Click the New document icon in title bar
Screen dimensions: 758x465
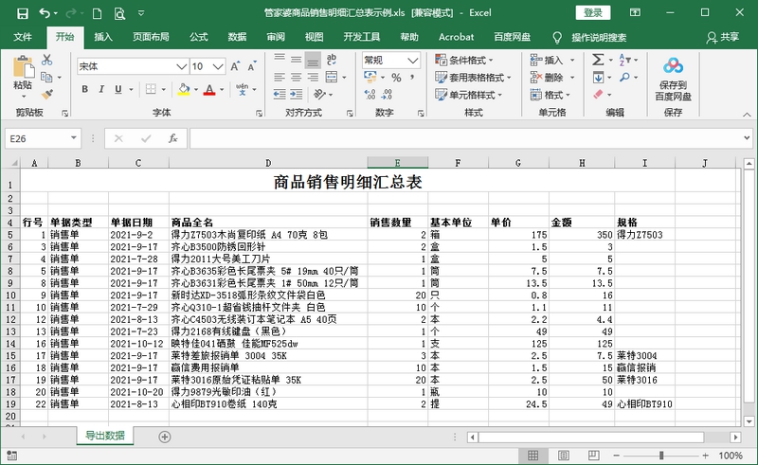[97, 13]
